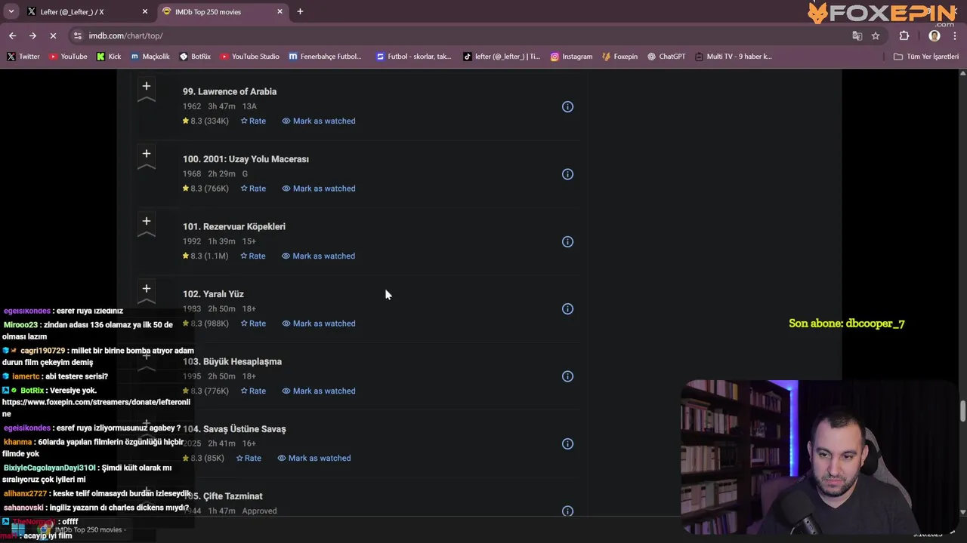Go back to previous page
This screenshot has height=543, width=967.
(12, 35)
